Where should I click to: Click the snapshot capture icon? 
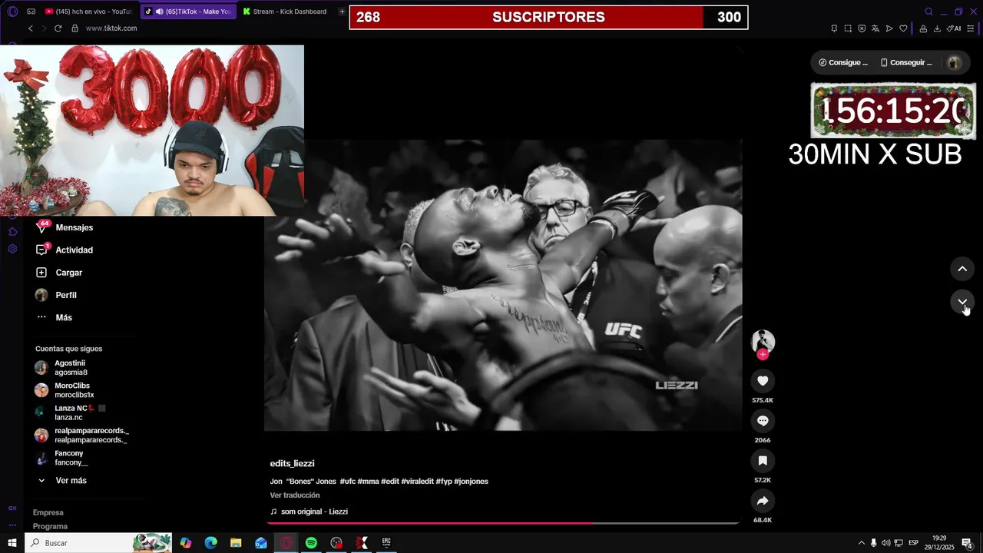click(x=848, y=28)
